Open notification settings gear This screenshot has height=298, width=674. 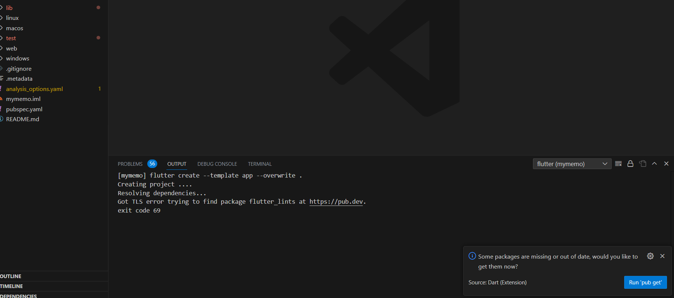[x=650, y=256]
